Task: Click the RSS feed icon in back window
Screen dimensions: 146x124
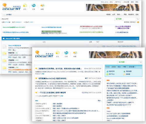Action: (x=138, y=22)
